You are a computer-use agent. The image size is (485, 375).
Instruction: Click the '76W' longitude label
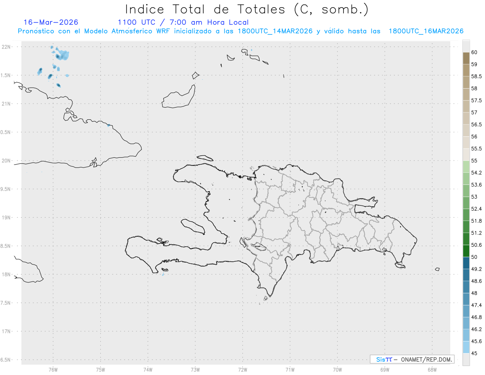pyautogui.click(x=53, y=370)
